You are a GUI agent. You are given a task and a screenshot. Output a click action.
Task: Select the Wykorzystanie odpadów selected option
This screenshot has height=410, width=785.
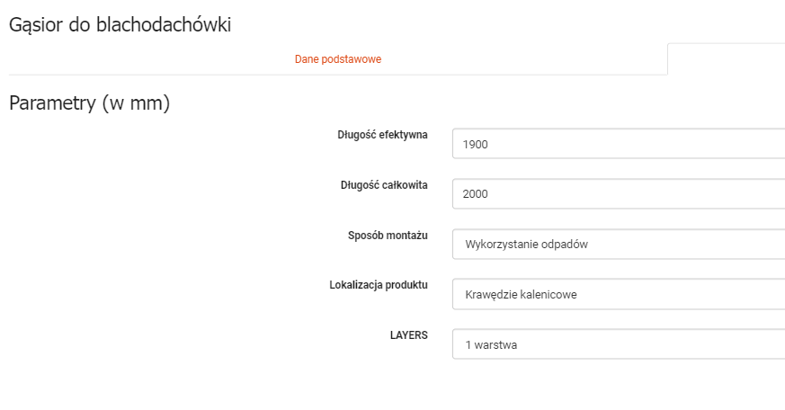[526, 244]
